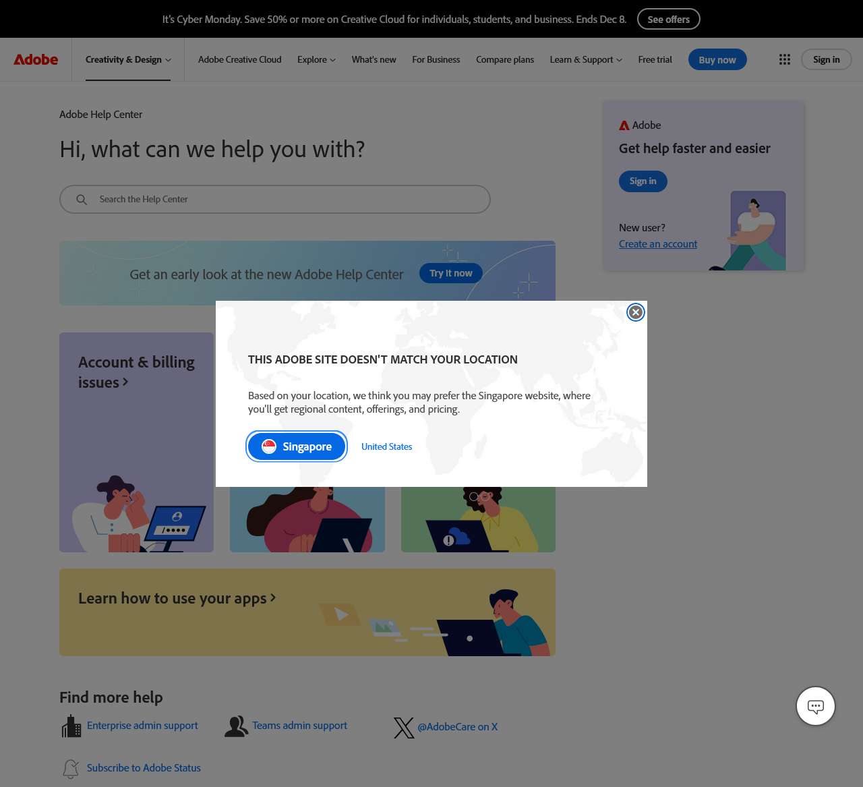Viewport: 863px width, 787px height.
Task: Open Compare plans nav item
Action: click(x=505, y=59)
